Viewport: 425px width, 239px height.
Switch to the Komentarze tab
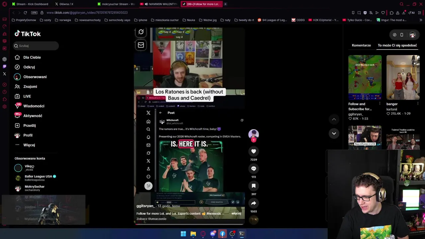point(361,45)
